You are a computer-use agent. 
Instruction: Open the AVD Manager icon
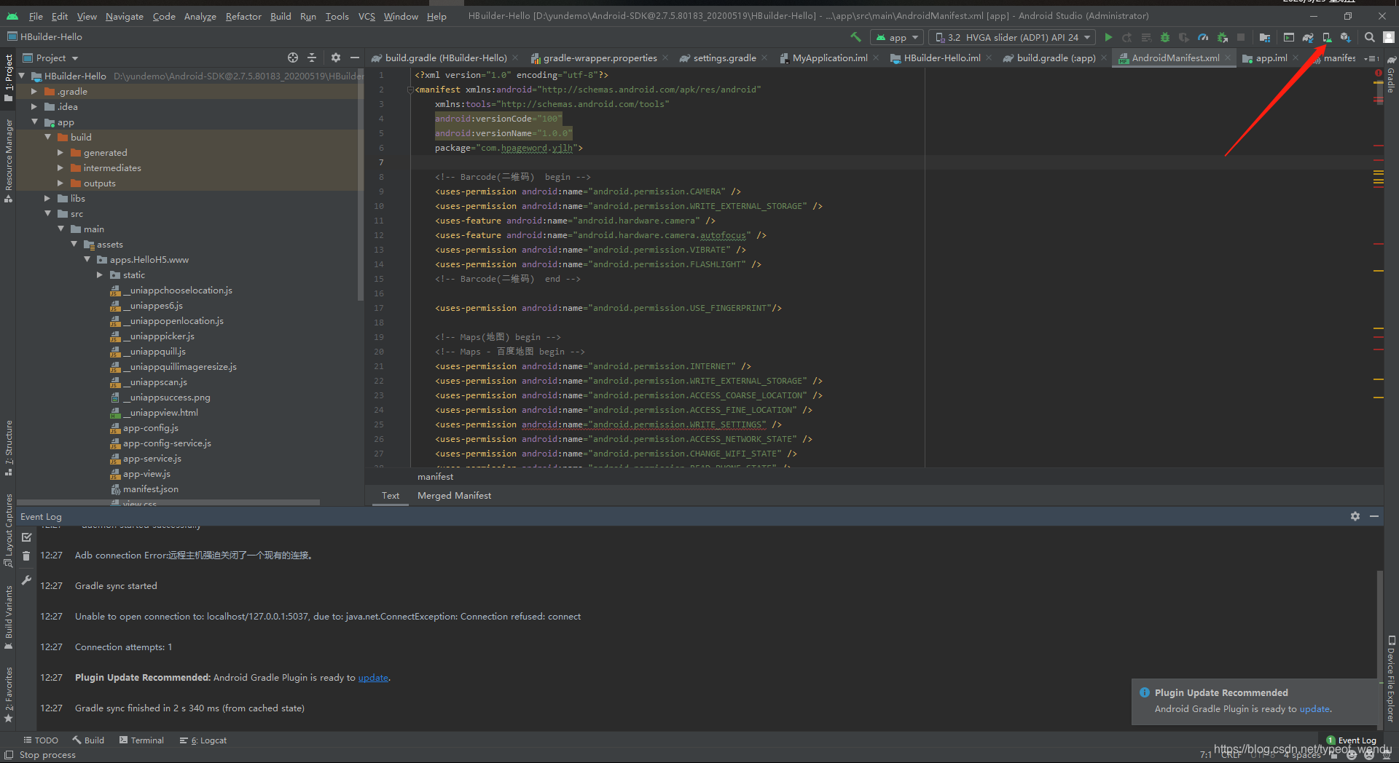(1327, 37)
